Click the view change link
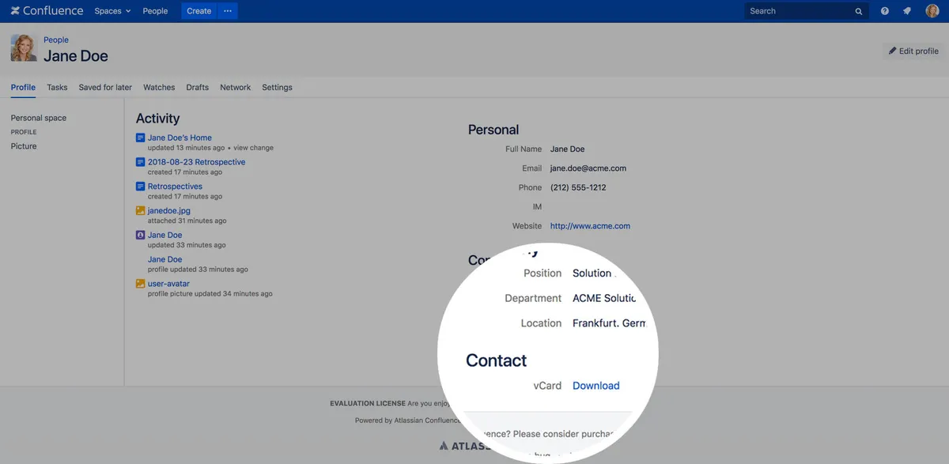 [x=253, y=148]
